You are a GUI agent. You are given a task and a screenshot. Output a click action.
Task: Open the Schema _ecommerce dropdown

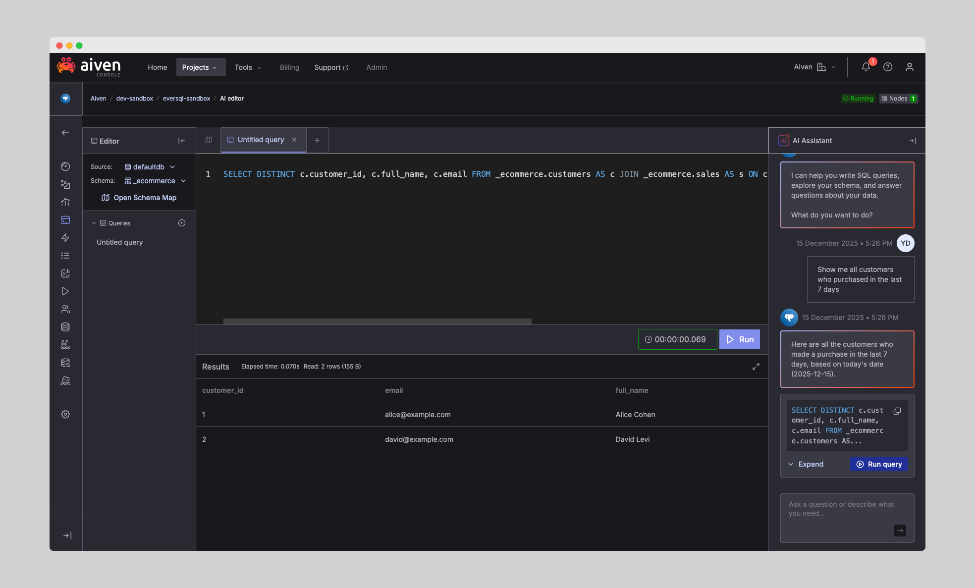tap(155, 181)
